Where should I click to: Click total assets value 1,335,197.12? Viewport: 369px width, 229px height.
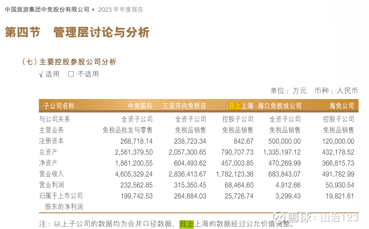[282, 152]
